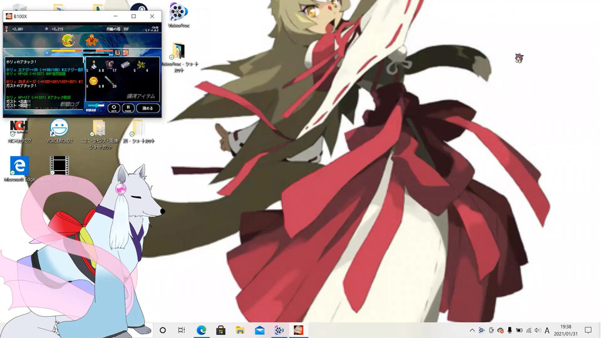Click the blue star icon beside HP bars
Viewport: 601px width, 338px height.
(47, 53)
